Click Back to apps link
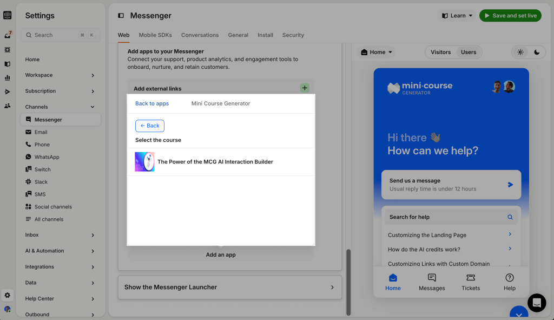Viewport: 554px width, 320px height. pos(152,103)
